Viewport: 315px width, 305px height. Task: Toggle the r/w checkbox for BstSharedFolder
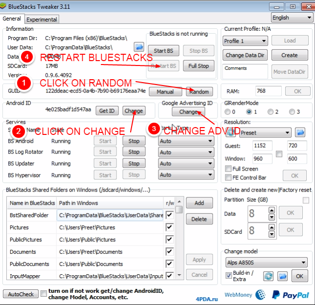click(x=169, y=215)
